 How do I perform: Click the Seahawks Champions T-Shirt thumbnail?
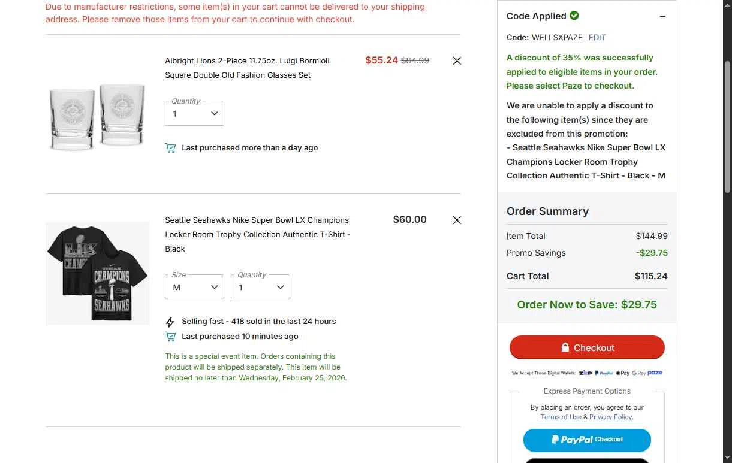coord(97,273)
